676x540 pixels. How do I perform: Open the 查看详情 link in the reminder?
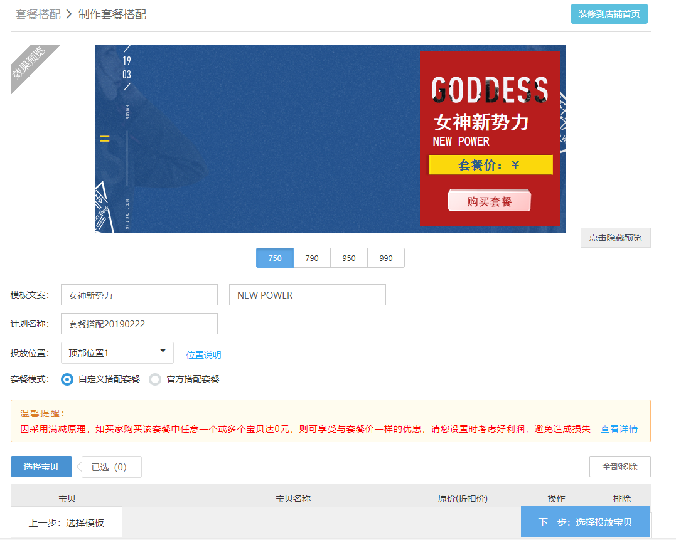coord(619,429)
